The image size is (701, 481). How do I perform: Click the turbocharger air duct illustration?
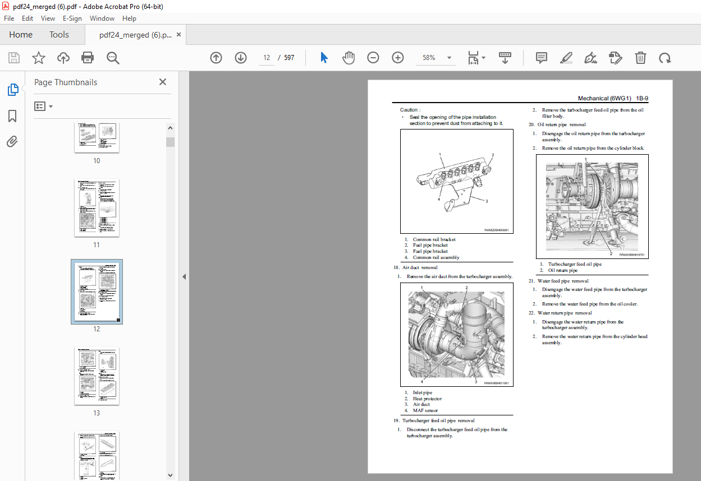[x=457, y=335]
